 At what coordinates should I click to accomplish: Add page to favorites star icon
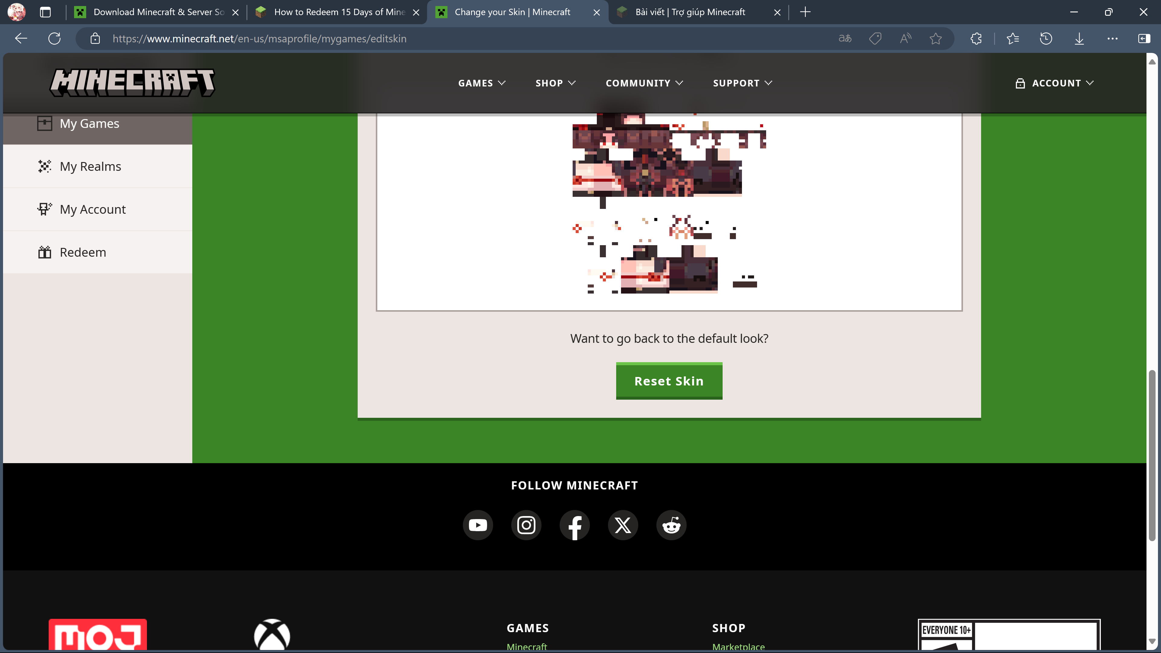(x=936, y=39)
